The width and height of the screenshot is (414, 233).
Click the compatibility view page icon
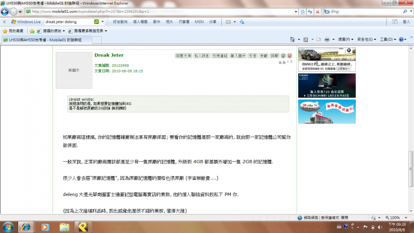click(303, 12)
